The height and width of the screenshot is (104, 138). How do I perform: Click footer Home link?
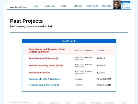tap(40, 103)
